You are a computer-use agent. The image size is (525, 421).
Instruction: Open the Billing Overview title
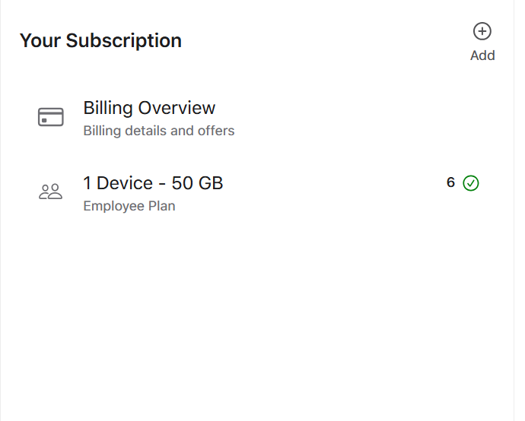click(149, 108)
